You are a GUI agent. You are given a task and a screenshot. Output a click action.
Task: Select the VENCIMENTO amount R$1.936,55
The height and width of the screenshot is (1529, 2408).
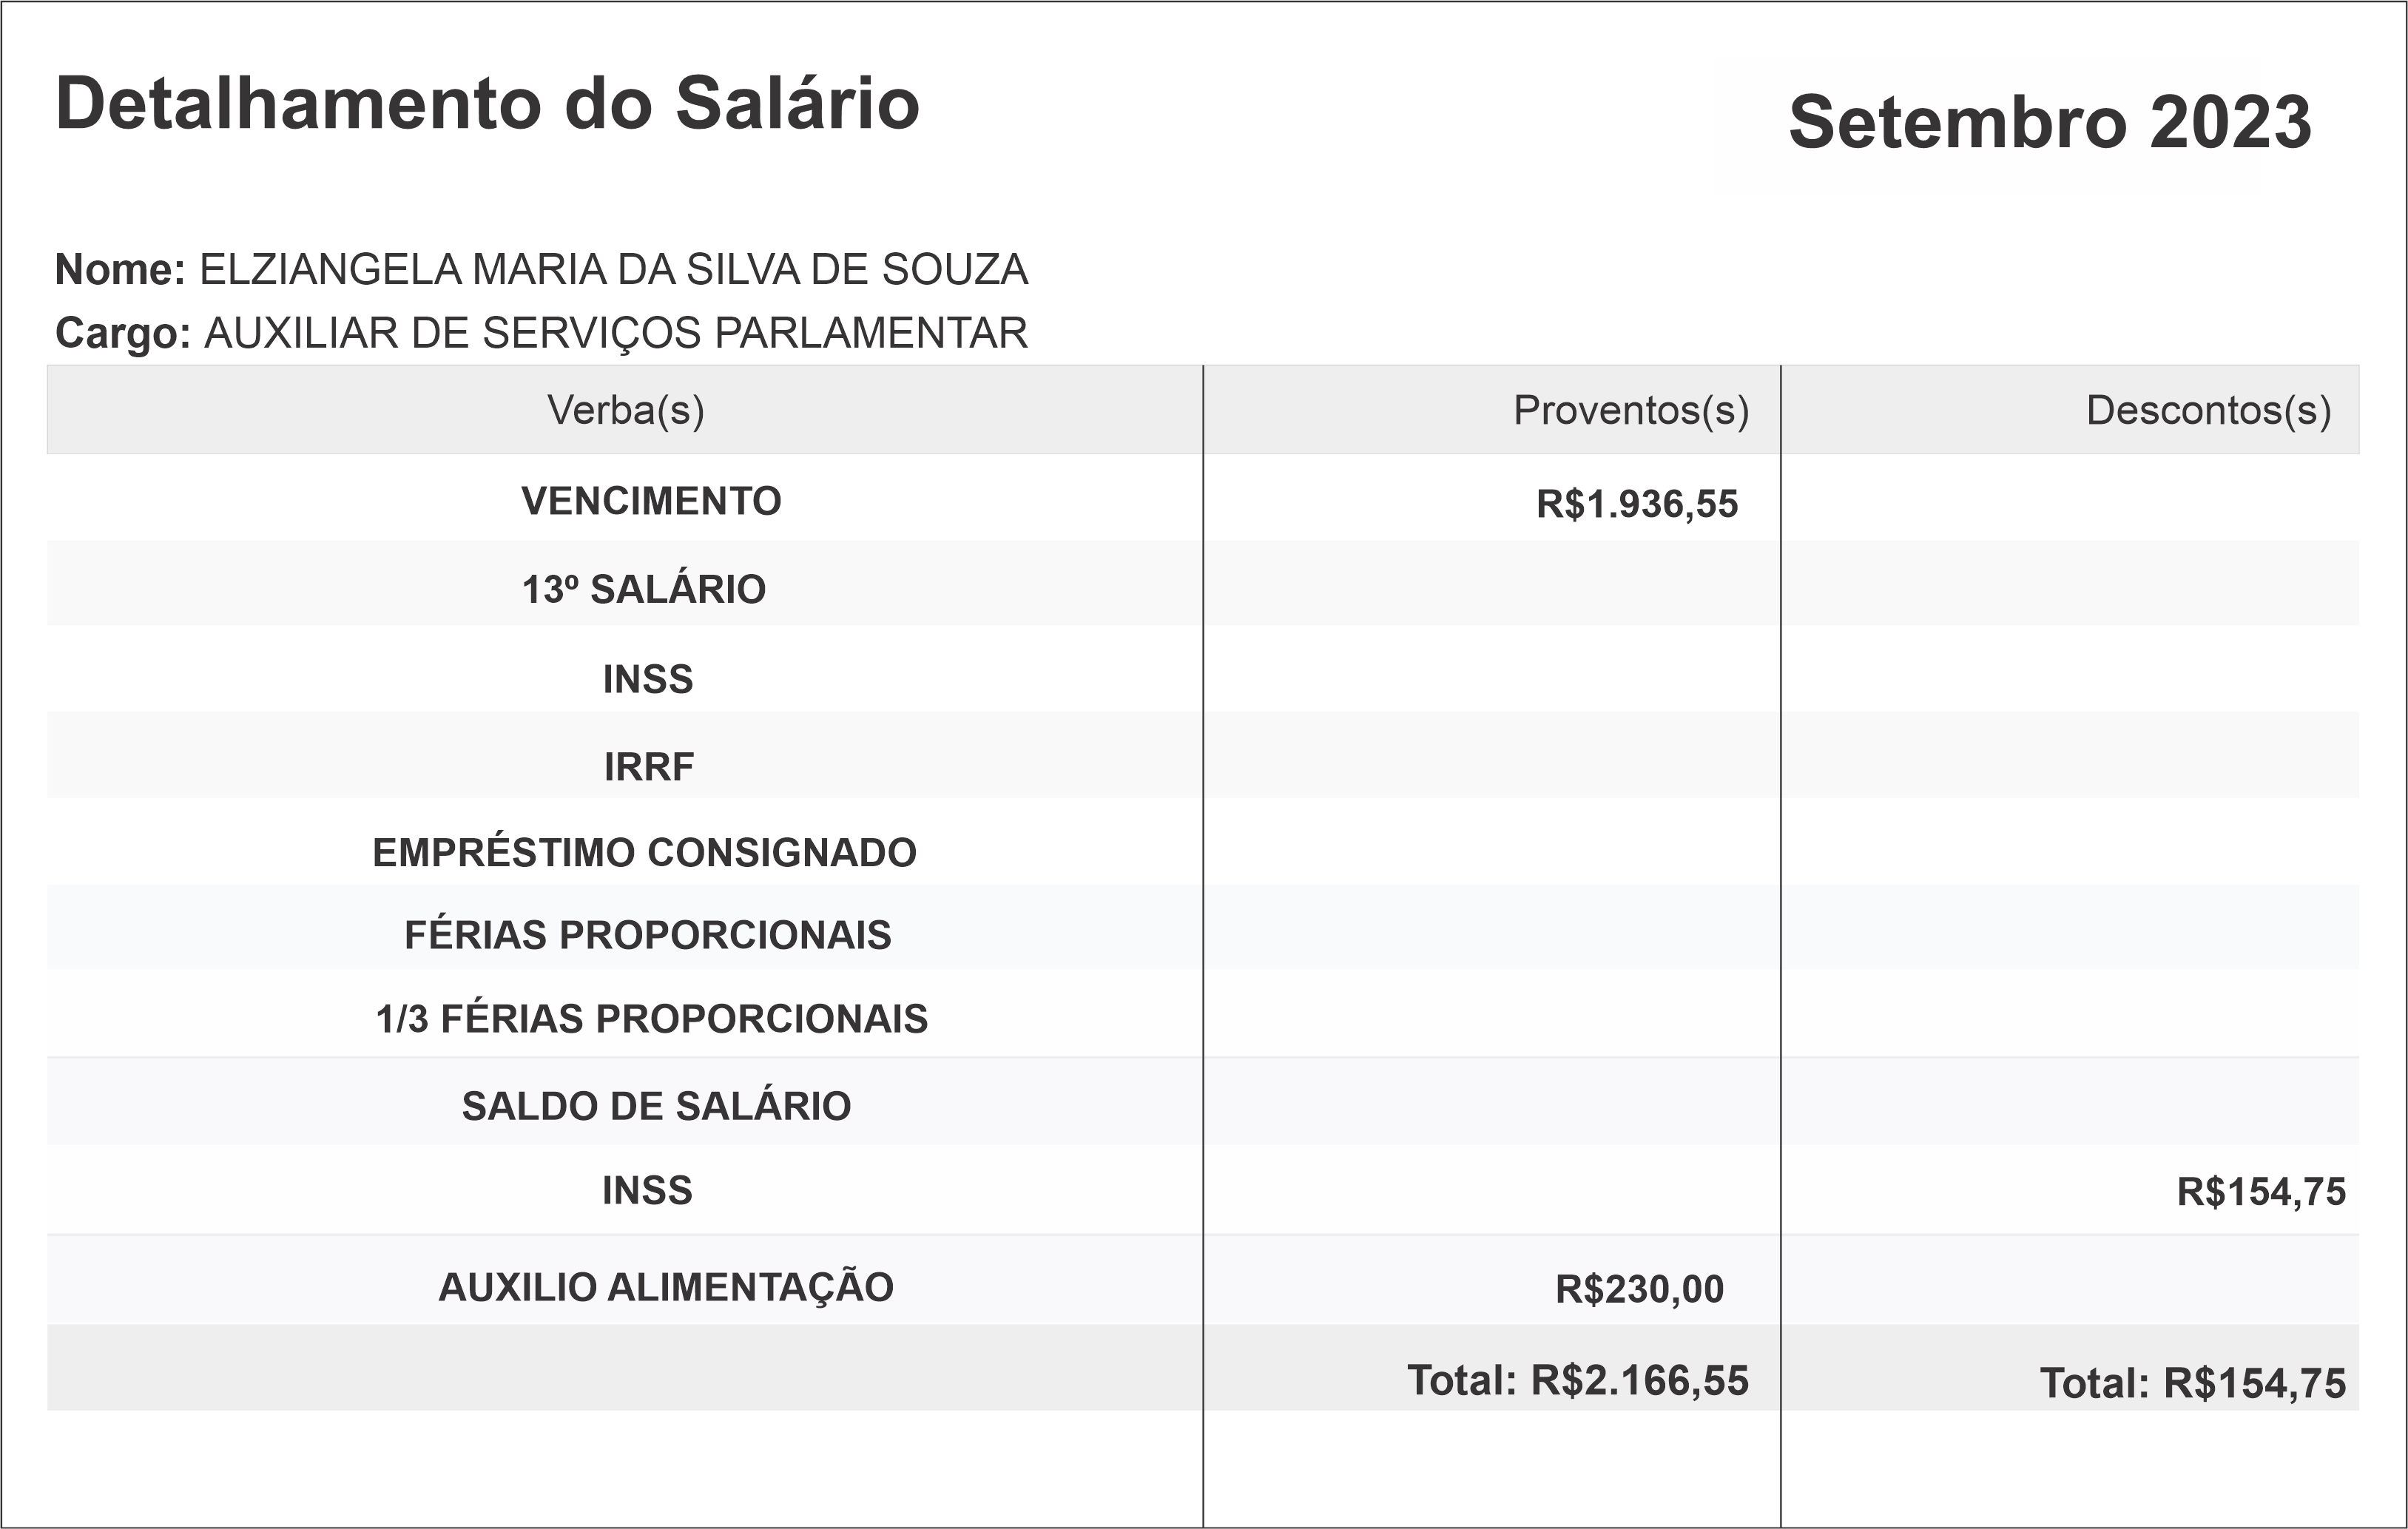coord(1637,504)
